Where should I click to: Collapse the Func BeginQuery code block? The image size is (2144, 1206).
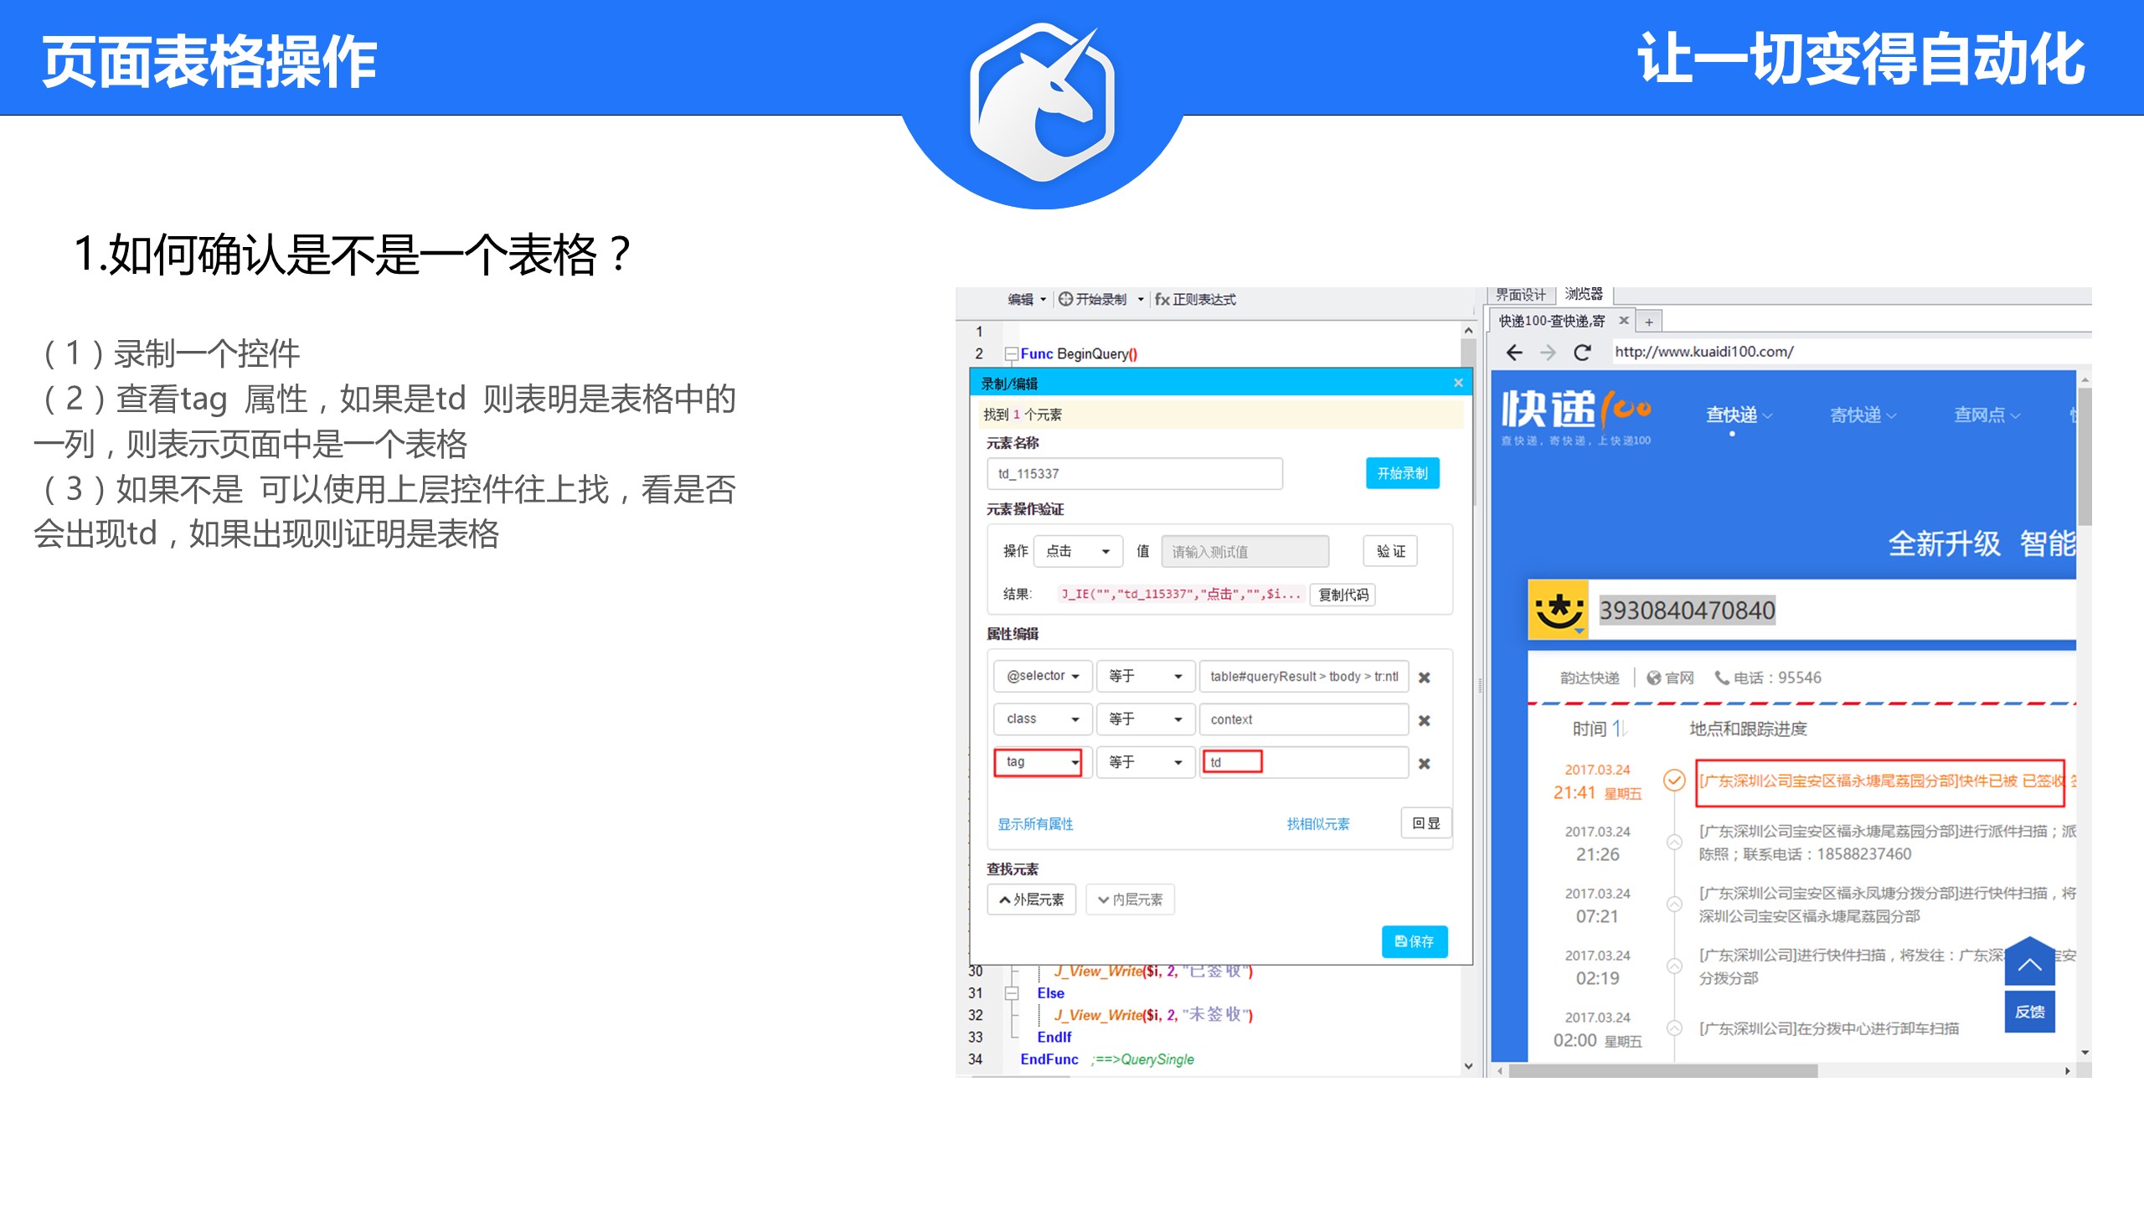[1012, 354]
